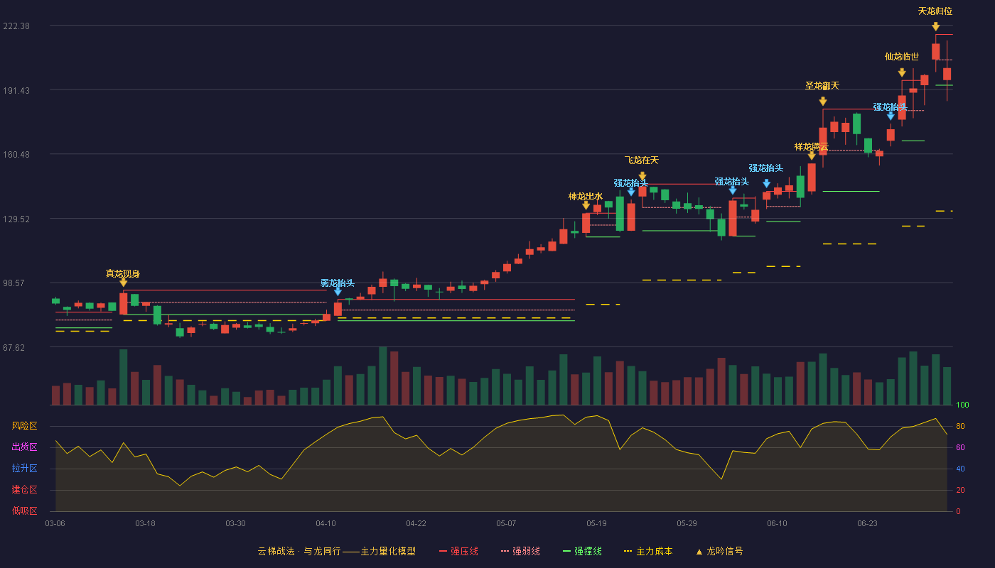This screenshot has width=995, height=568.
Task: Click the 03-06 date label
Action: pyautogui.click(x=55, y=523)
